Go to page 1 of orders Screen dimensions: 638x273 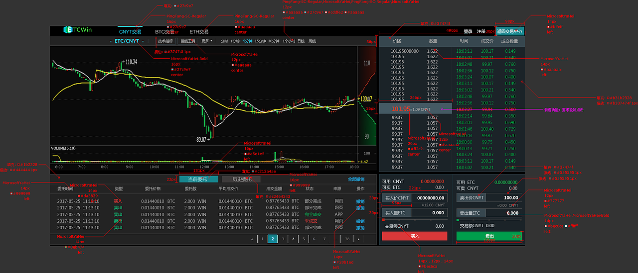(263, 239)
